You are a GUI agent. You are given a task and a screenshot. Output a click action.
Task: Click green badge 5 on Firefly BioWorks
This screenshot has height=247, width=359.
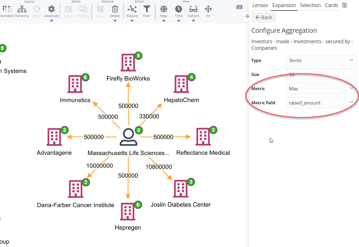click(138, 56)
